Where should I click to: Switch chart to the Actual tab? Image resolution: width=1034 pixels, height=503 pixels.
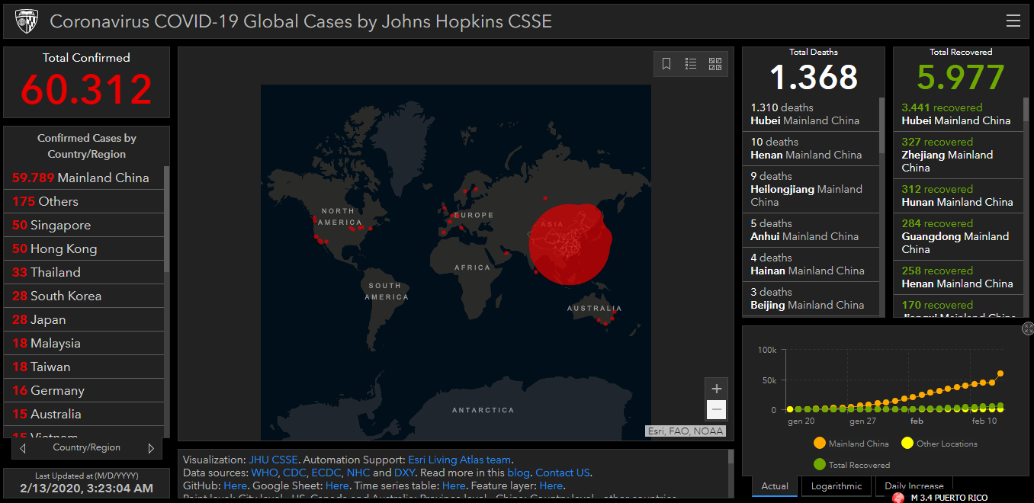tap(775, 486)
